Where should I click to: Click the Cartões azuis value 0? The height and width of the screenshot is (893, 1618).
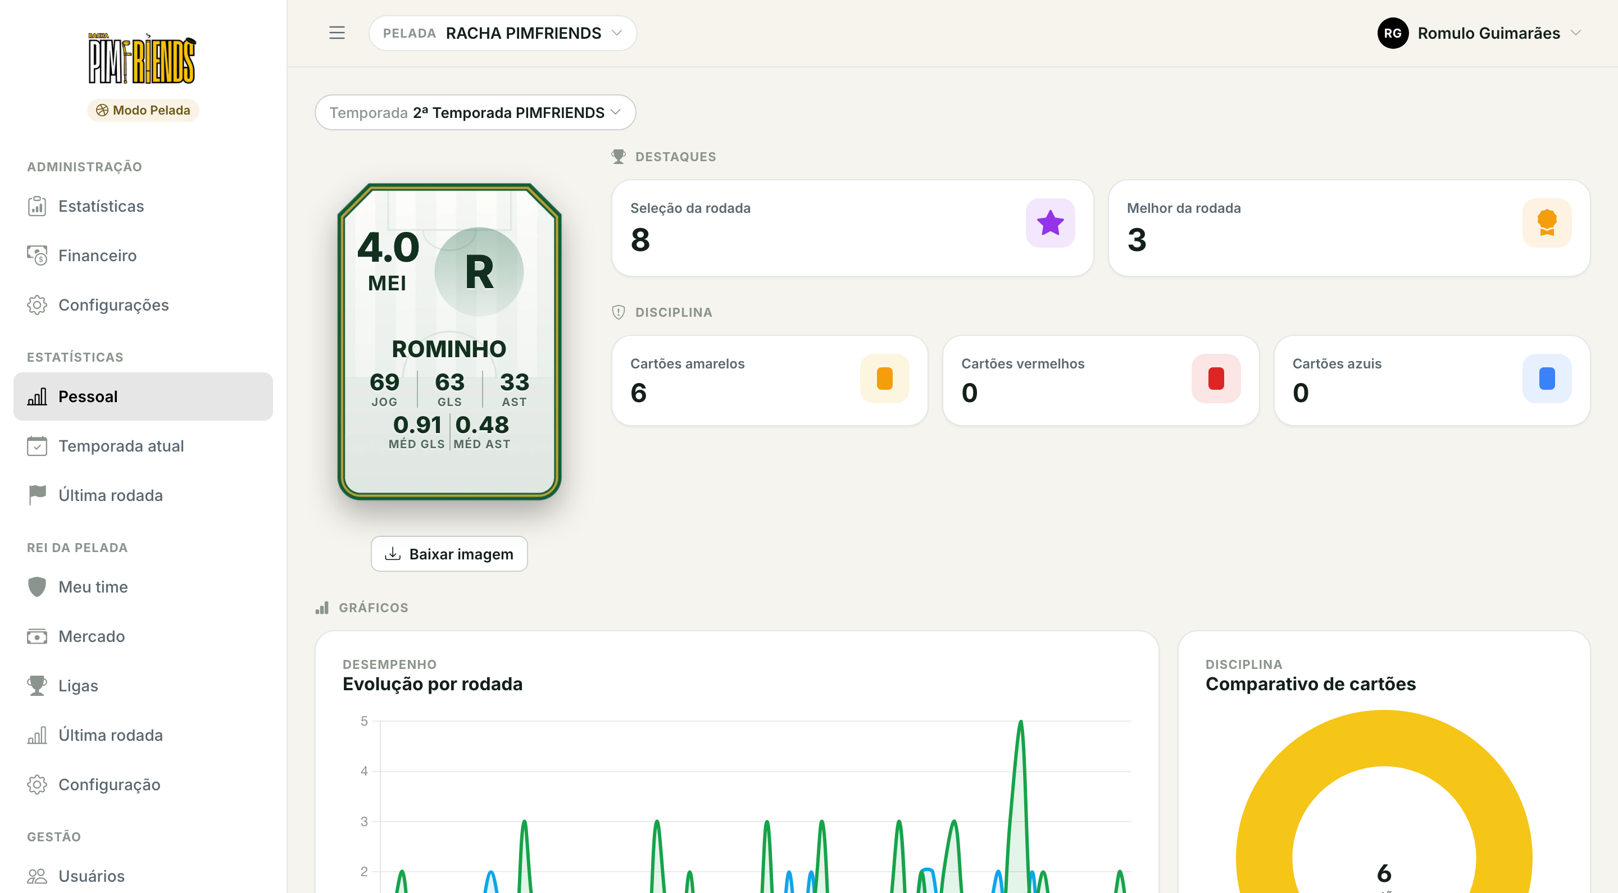pos(1300,393)
